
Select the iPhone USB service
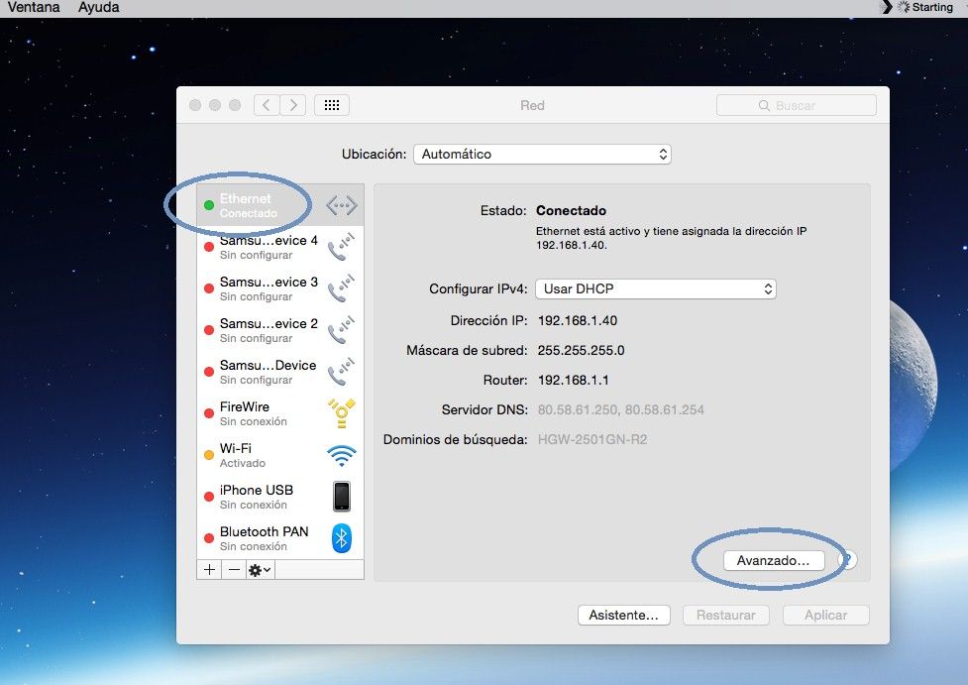[x=280, y=497]
